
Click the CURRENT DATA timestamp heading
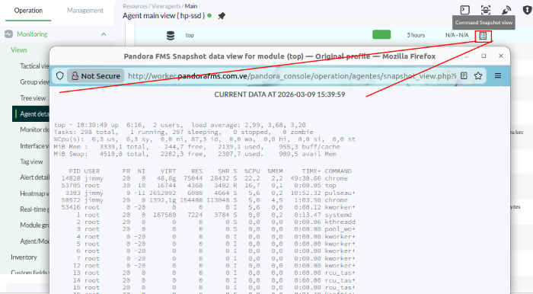pos(279,94)
